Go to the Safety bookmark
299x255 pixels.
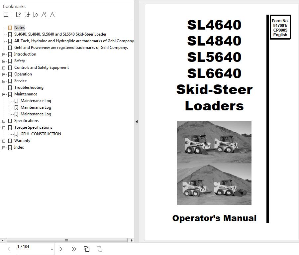point(20,61)
